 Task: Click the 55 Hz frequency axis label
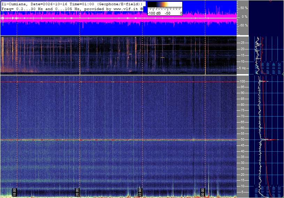242,134
